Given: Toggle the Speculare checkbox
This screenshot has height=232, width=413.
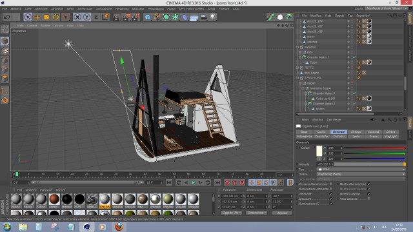Looking at the screenshot, I should (331, 198).
